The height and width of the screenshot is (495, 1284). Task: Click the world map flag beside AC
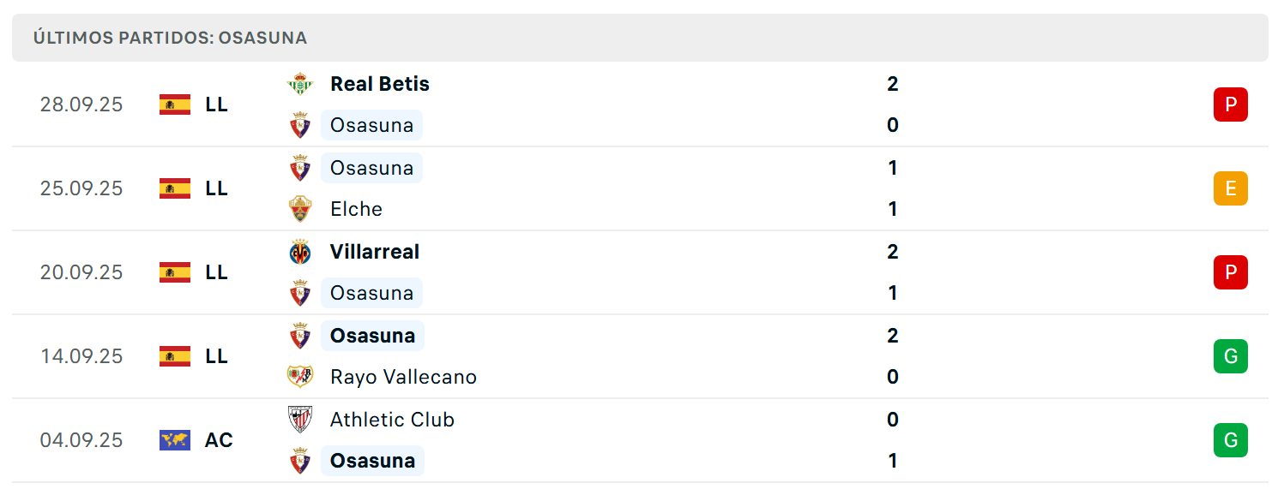175,440
